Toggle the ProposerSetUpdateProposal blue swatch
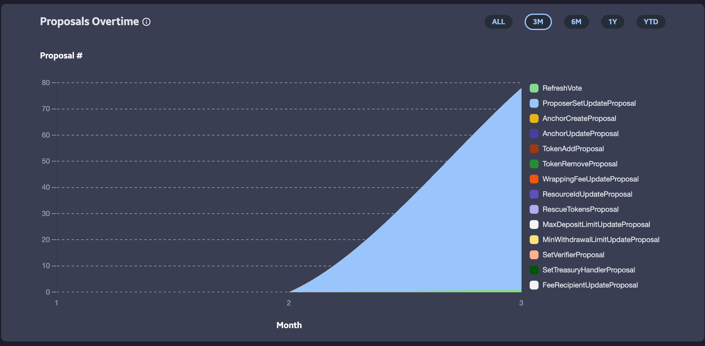705x346 pixels. 534,103
